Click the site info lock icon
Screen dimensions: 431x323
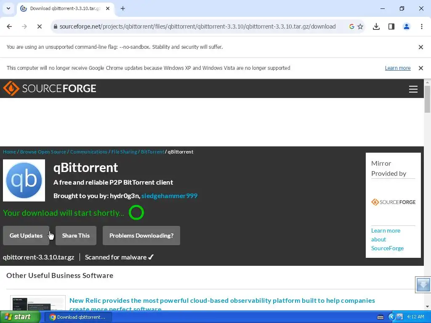pos(55,26)
